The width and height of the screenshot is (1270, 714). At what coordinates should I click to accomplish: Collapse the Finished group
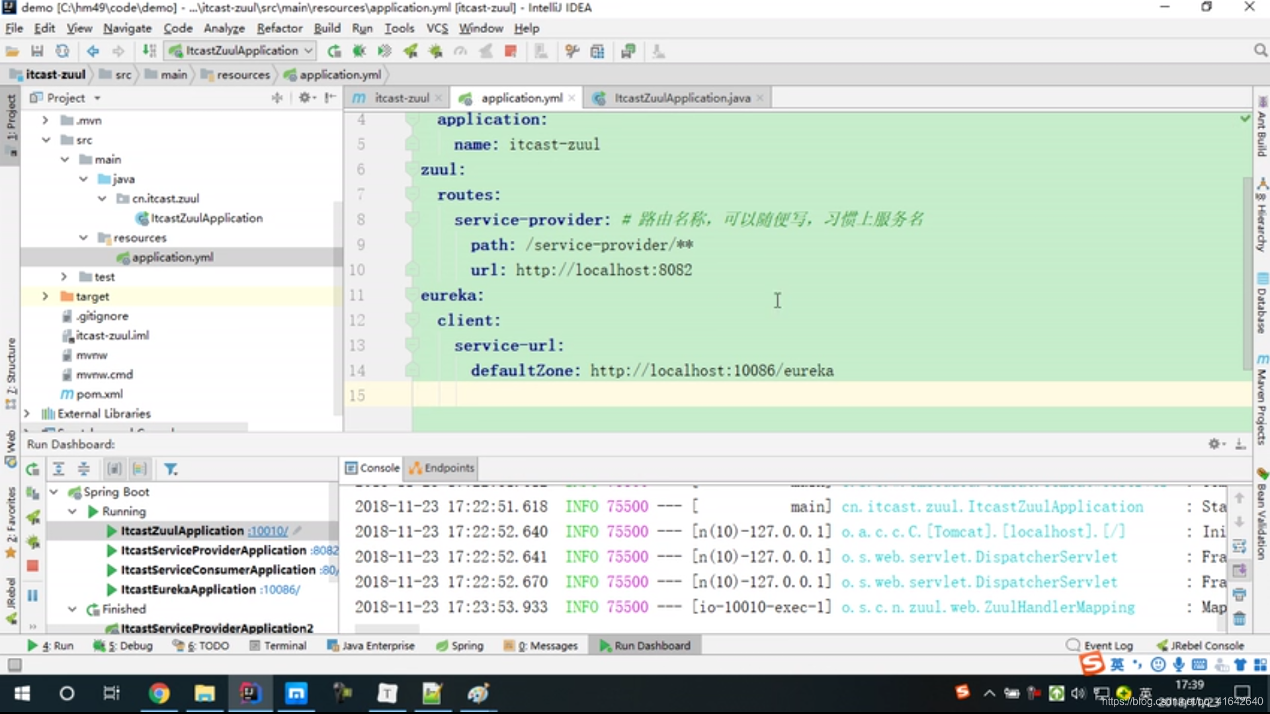(73, 609)
